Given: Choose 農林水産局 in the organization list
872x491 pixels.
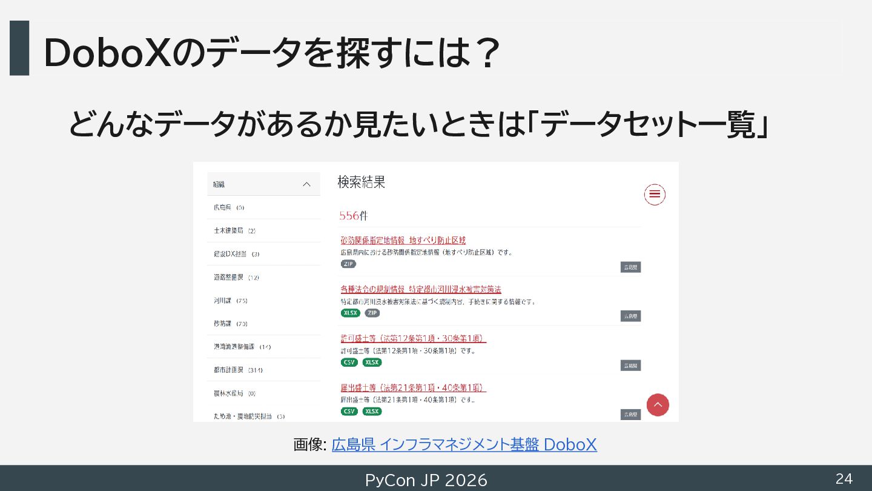Looking at the screenshot, I should pyautogui.click(x=235, y=393).
